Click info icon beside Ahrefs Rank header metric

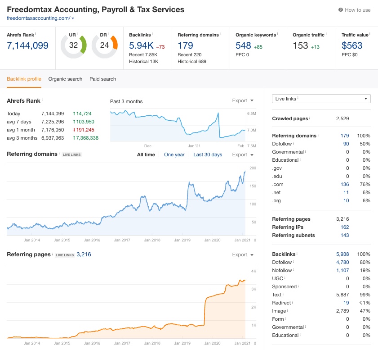tap(35, 33)
